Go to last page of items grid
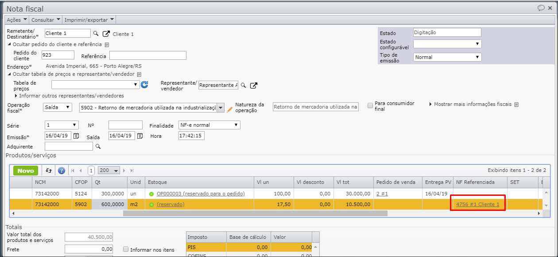The height and width of the screenshot is (257, 558). click(x=132, y=171)
